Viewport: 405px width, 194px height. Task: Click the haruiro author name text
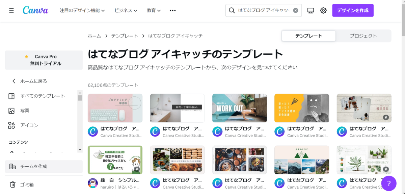[x=120, y=187]
